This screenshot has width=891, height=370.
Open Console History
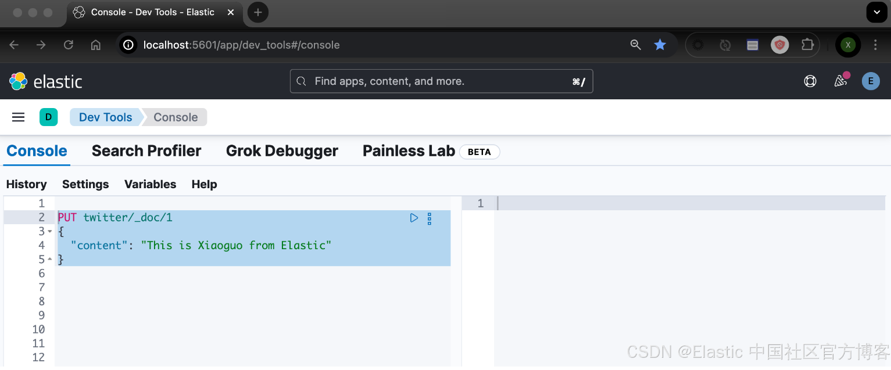point(26,184)
